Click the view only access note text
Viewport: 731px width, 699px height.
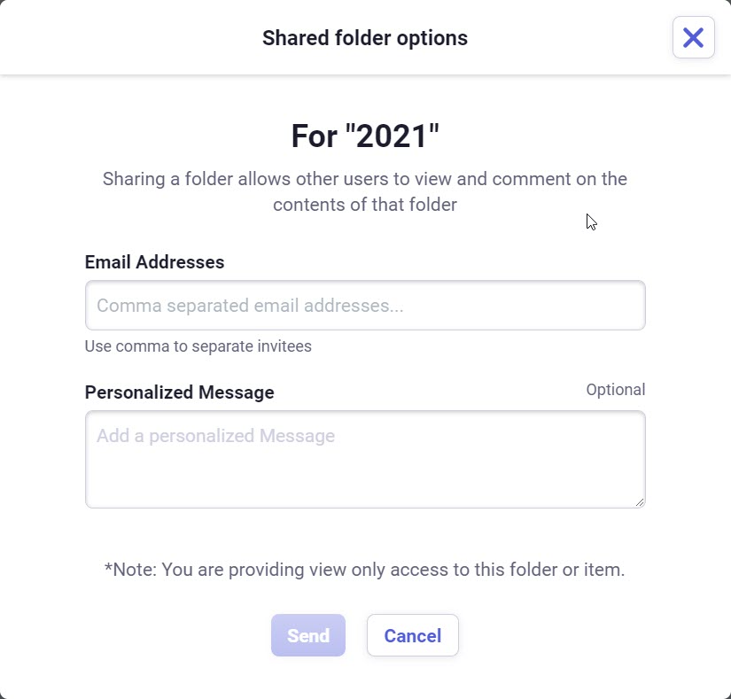365,569
